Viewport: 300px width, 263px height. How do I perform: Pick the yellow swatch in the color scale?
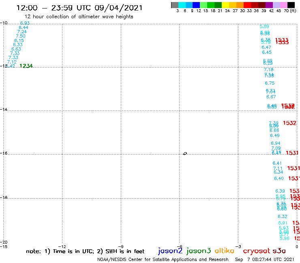(x=225, y=5)
